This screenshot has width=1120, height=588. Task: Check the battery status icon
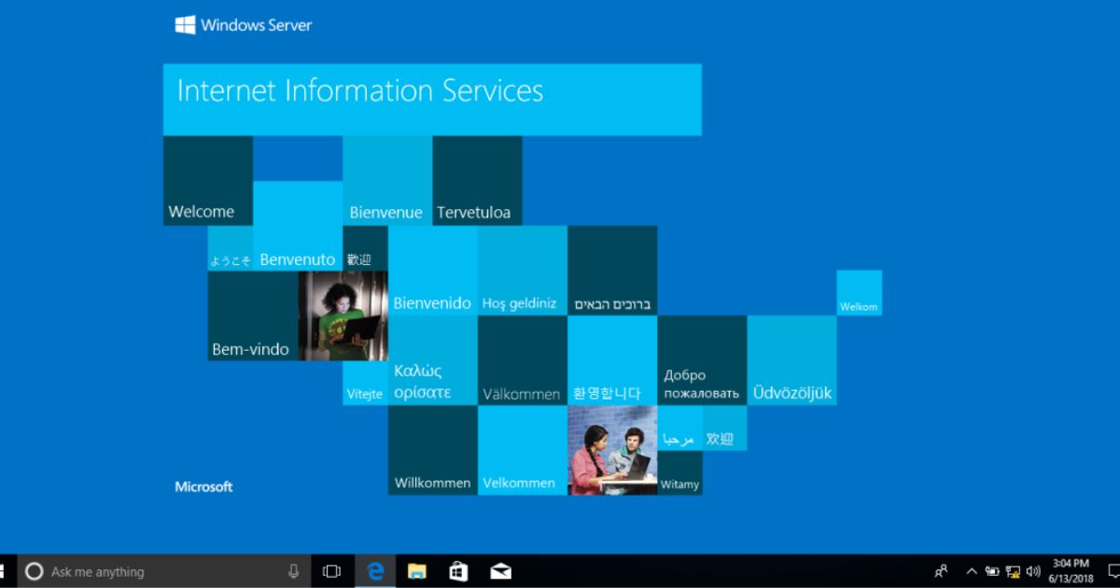(x=992, y=571)
